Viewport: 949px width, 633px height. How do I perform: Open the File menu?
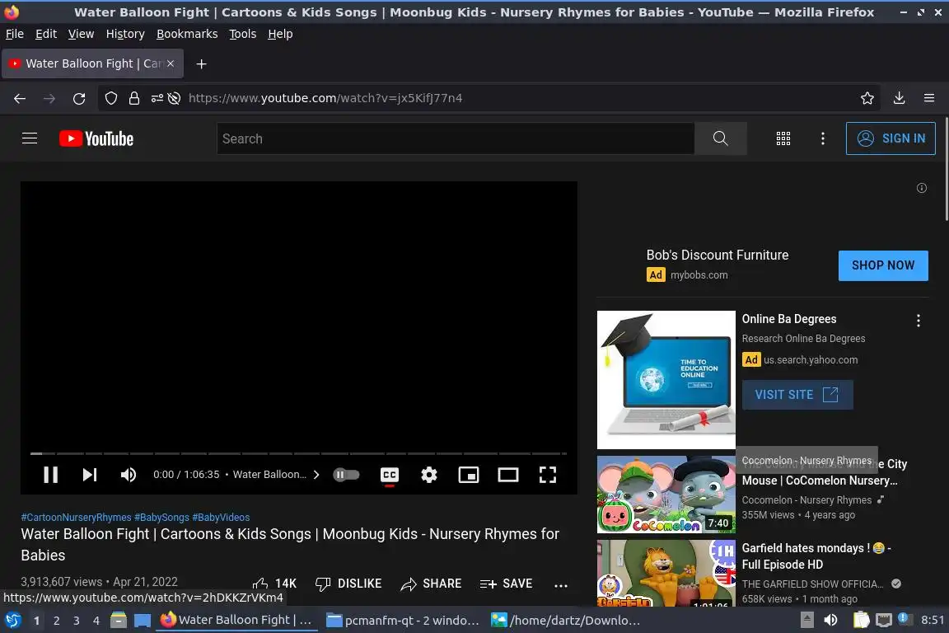15,34
